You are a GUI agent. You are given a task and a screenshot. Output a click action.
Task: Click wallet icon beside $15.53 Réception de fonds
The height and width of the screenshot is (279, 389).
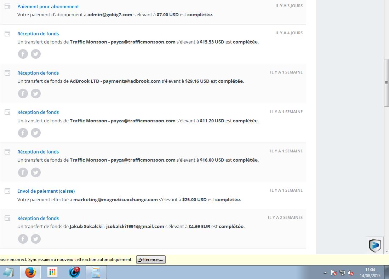(8, 34)
